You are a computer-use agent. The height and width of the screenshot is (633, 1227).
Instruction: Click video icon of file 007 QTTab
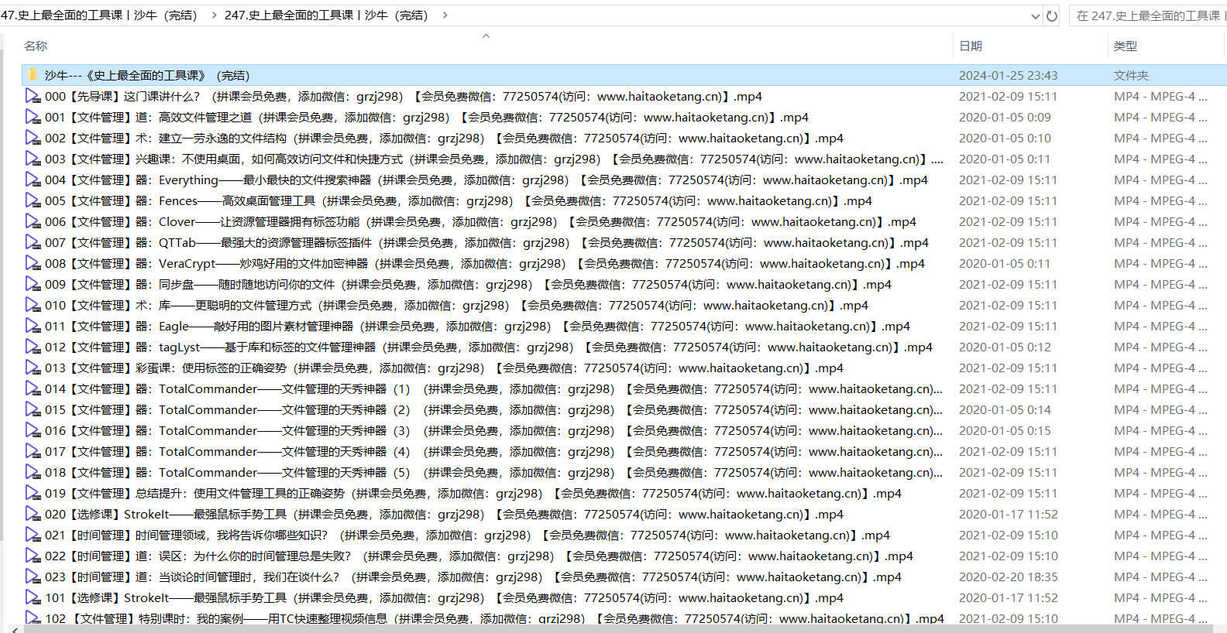click(33, 242)
